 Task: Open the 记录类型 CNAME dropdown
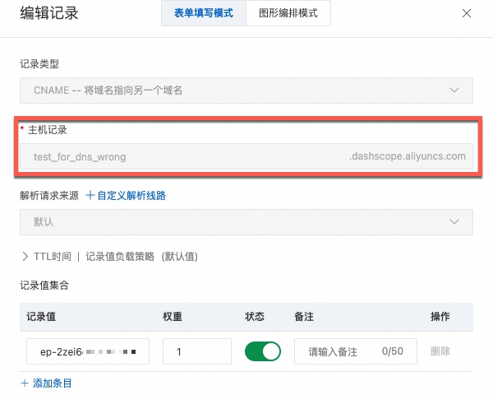pos(246,91)
